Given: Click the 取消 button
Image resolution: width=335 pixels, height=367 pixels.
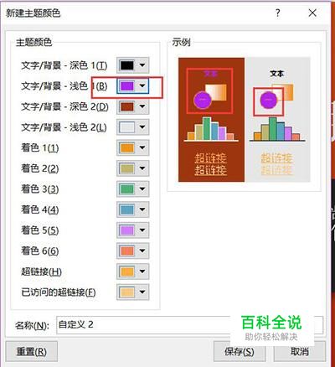Looking at the screenshot, I should point(299,352).
